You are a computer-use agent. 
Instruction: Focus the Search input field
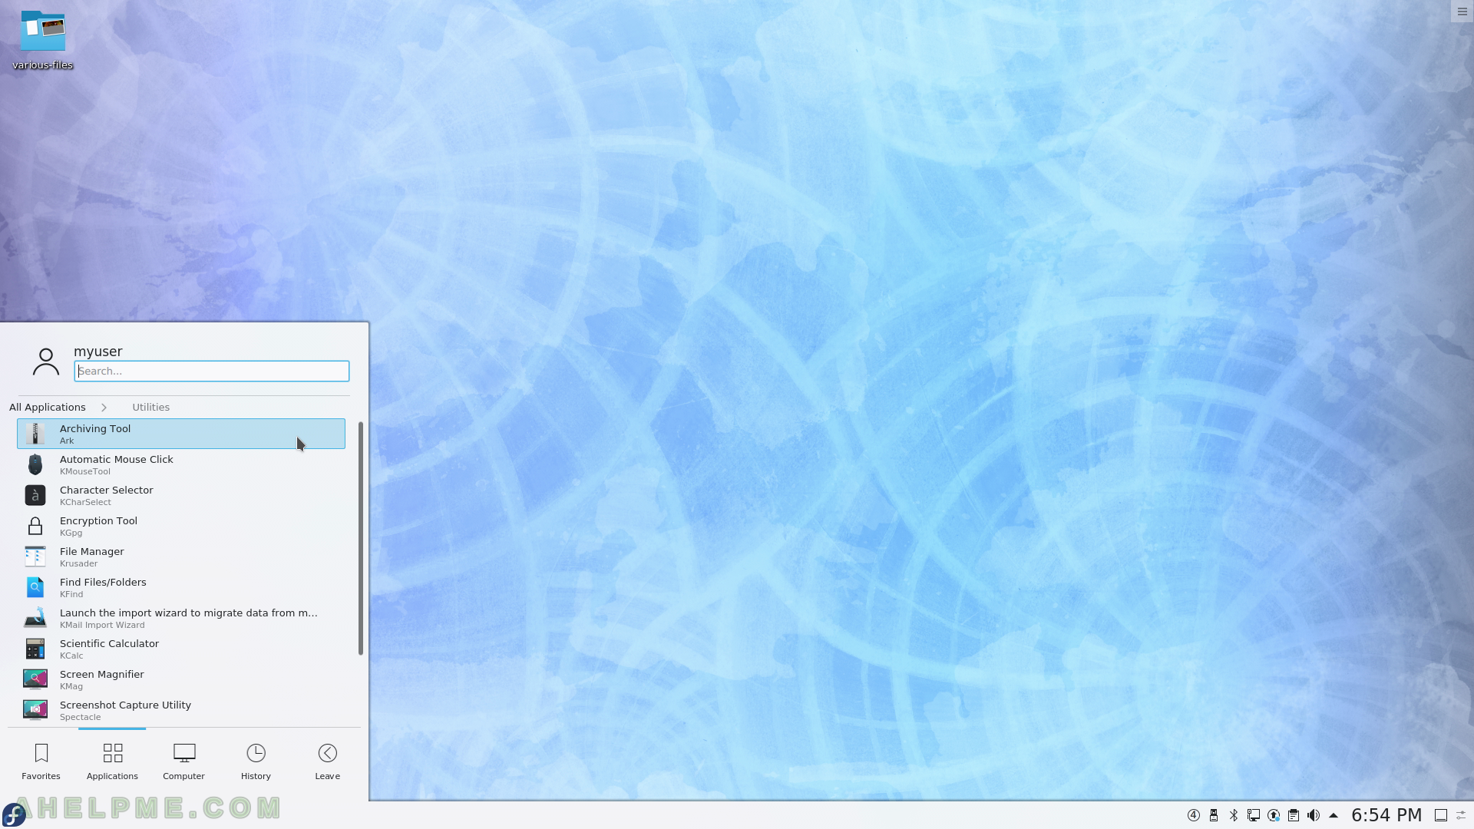pyautogui.click(x=212, y=372)
